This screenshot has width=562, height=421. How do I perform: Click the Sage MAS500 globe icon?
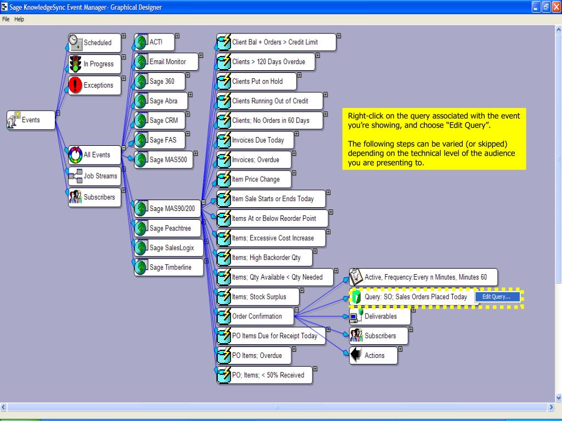(141, 160)
